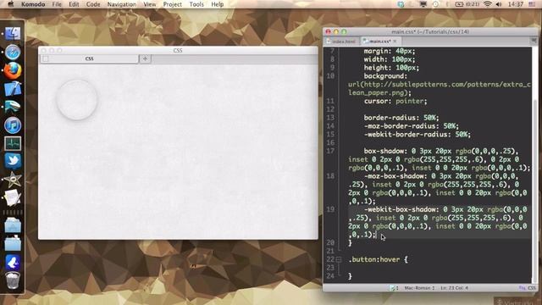Open Activity Monitor in the dock
Screen dimensions: 542x305
pyautogui.click(x=13, y=143)
